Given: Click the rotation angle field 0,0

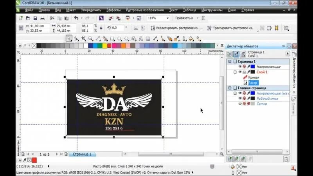Looking at the screenshot, I should coord(118,28).
